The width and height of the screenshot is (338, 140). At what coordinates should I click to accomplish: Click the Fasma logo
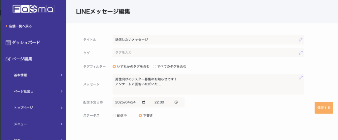(33, 9)
